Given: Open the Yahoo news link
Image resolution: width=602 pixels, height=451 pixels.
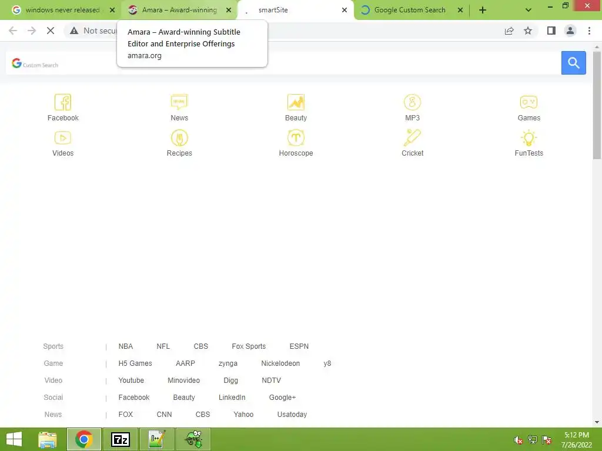Looking at the screenshot, I should pos(243,415).
